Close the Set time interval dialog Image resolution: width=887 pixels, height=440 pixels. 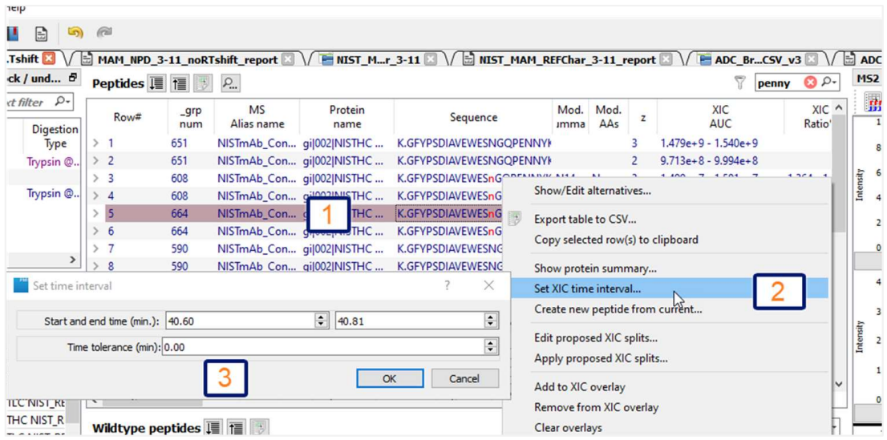coord(489,285)
